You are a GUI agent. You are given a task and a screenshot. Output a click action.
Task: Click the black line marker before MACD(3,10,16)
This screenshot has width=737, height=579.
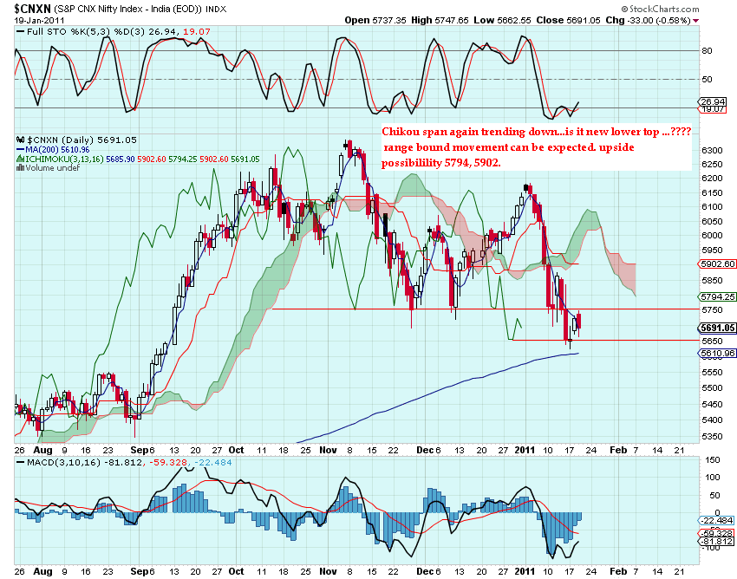[20, 463]
